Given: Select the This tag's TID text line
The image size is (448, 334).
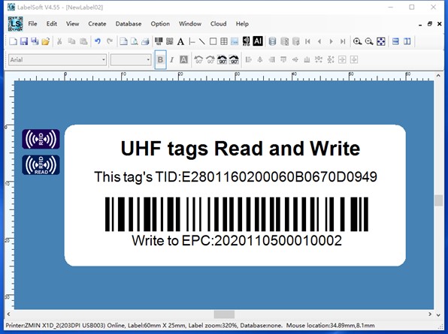Looking at the screenshot, I should tap(235, 177).
